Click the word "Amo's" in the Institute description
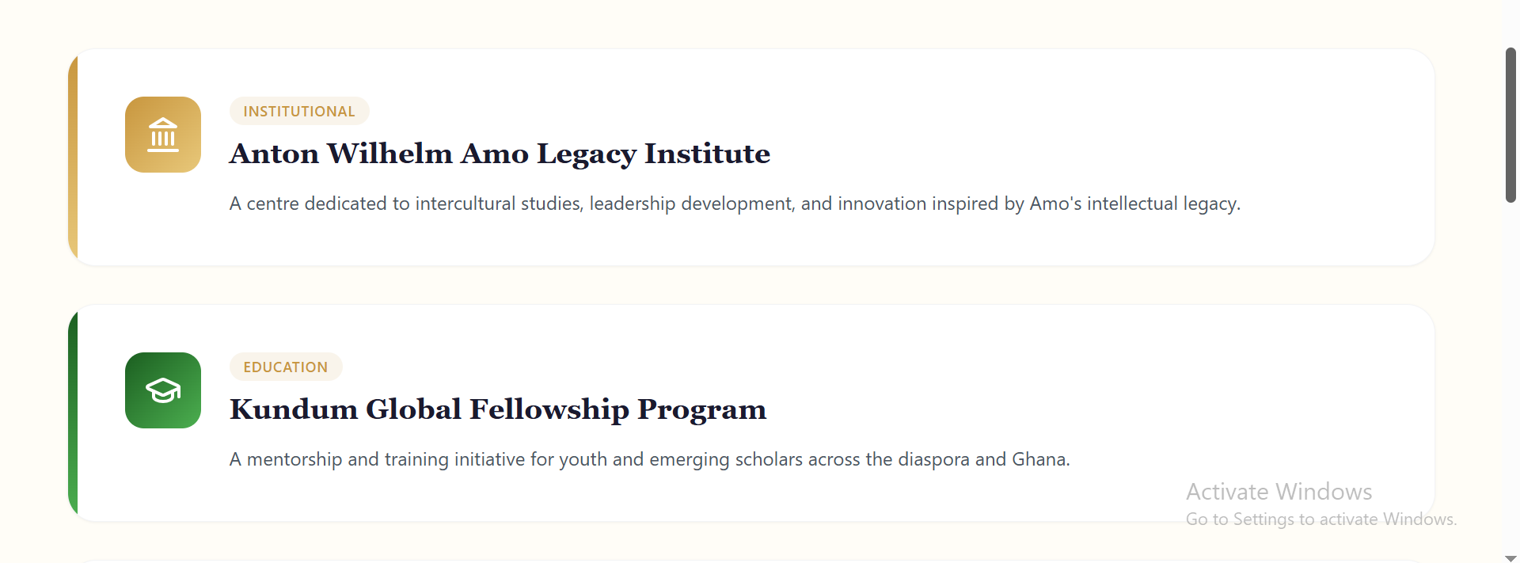 coord(1055,204)
